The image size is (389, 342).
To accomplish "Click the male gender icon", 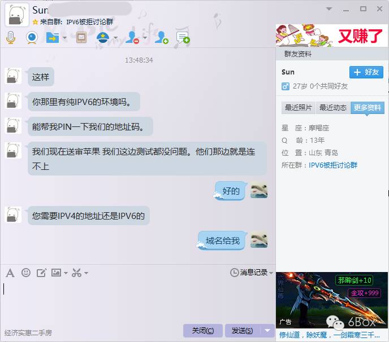I will coord(286,86).
